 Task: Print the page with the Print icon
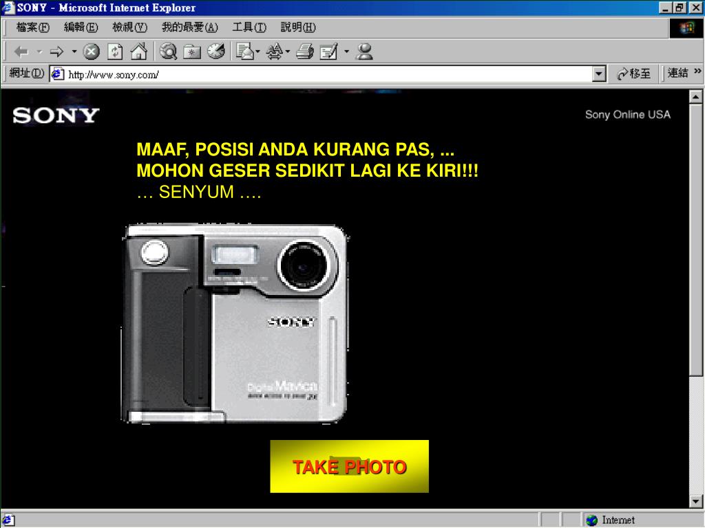pyautogui.click(x=305, y=52)
